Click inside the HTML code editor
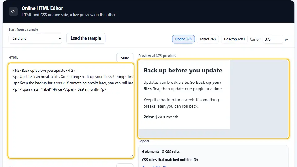 click(x=71, y=111)
